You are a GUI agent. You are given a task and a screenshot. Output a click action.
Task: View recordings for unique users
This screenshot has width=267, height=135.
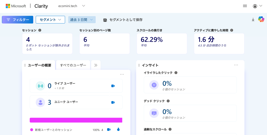point(113,102)
